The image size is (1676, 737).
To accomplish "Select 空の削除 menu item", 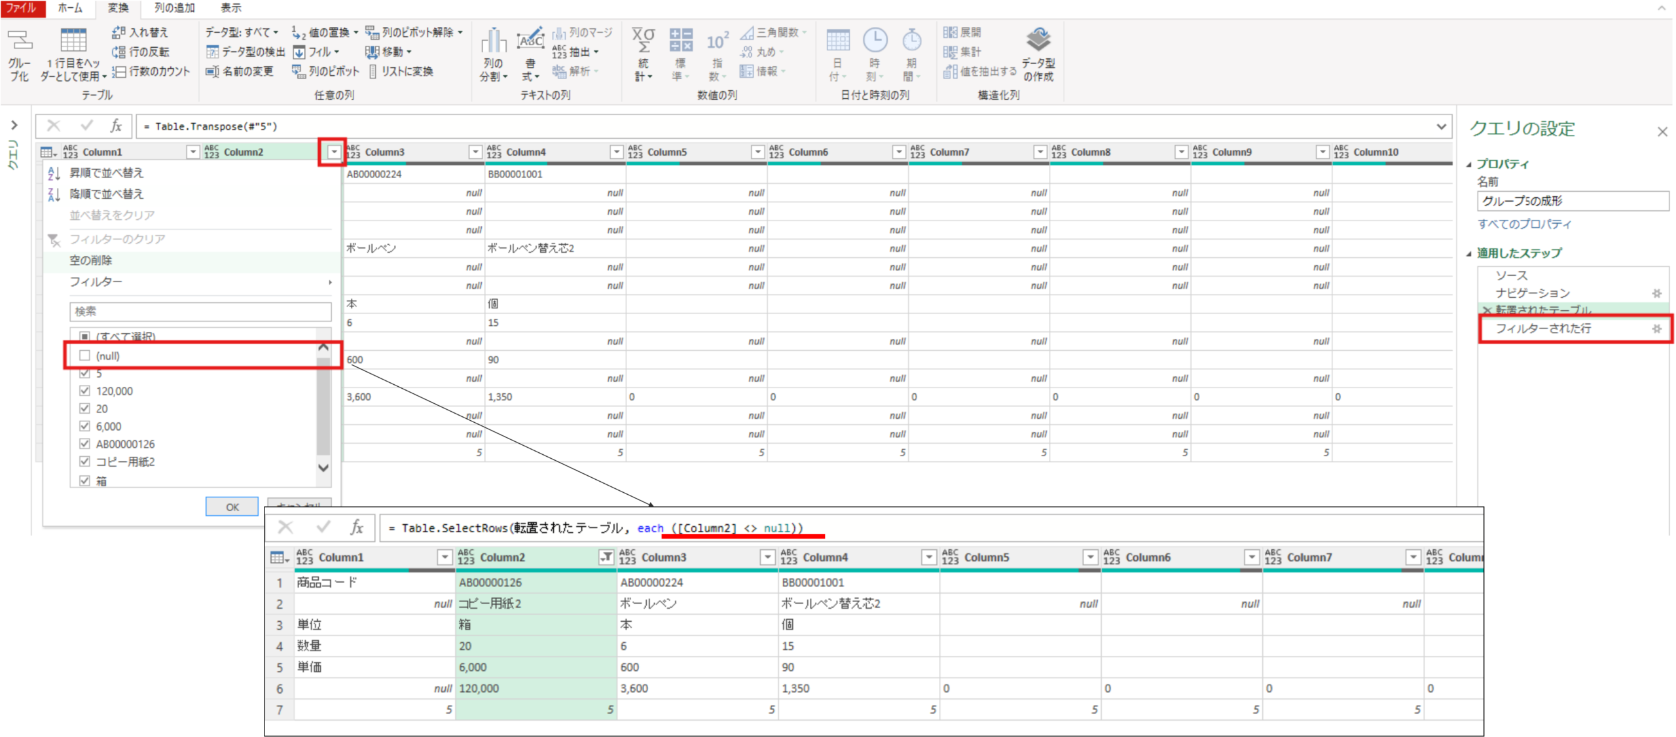I will [191, 261].
